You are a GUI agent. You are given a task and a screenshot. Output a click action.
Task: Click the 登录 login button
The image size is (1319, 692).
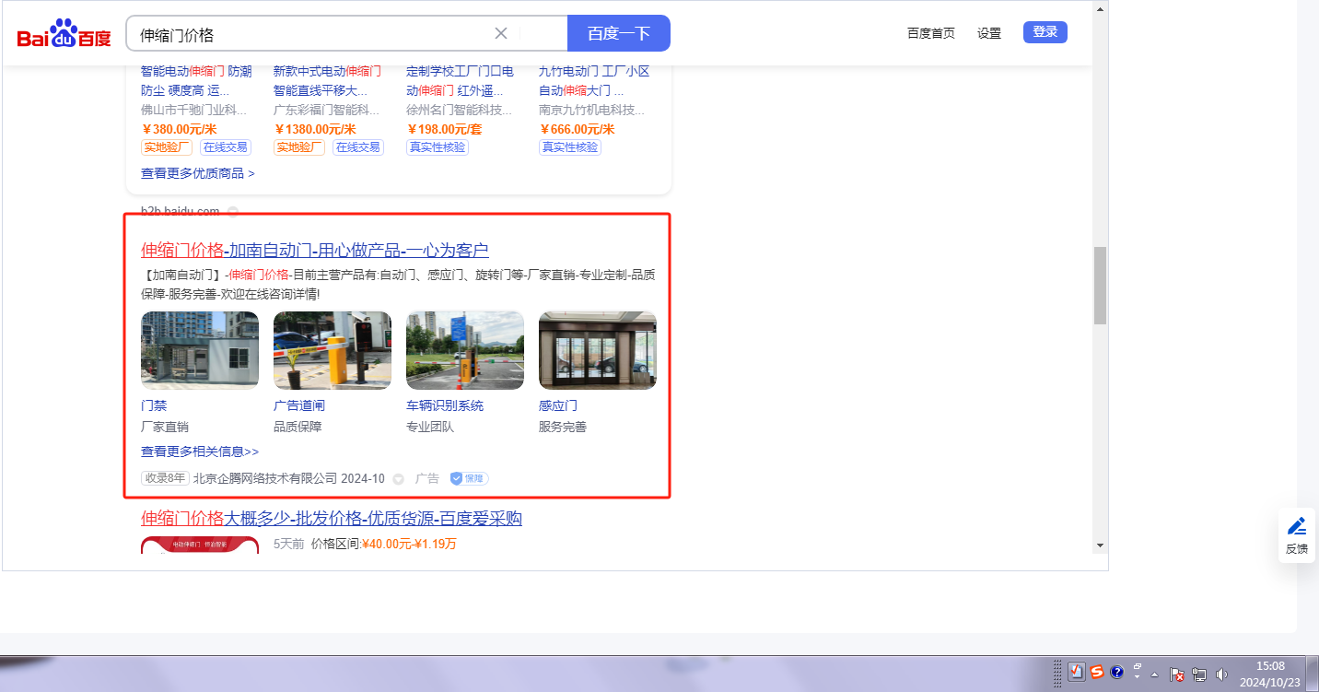pos(1045,32)
